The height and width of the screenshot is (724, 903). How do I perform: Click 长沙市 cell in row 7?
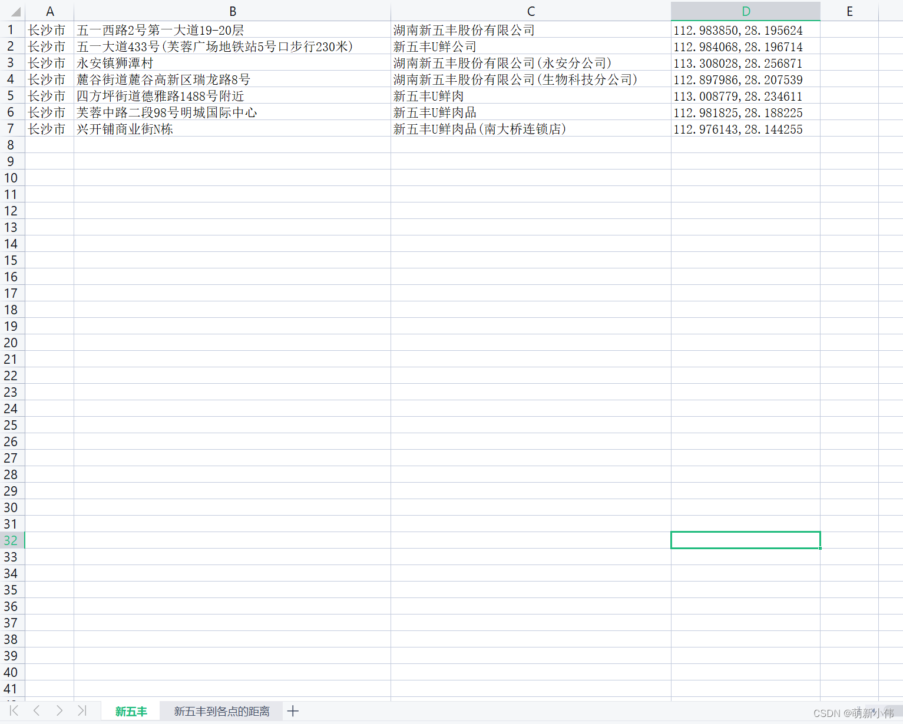point(49,128)
